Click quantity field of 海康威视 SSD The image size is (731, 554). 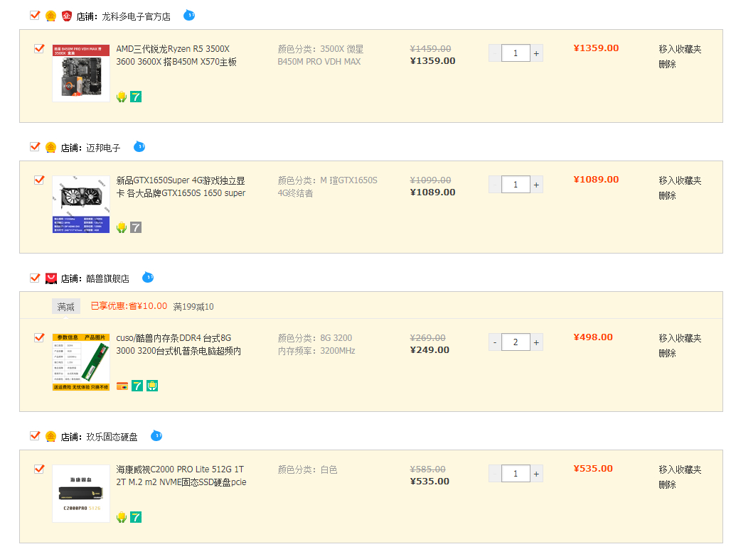pyautogui.click(x=516, y=474)
